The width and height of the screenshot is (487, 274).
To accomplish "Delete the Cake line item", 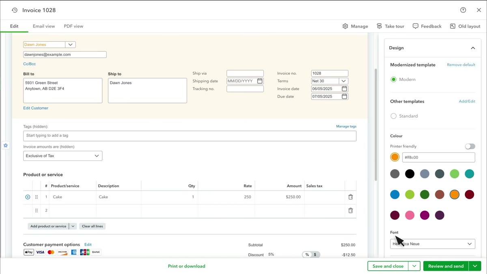I will click(x=351, y=197).
